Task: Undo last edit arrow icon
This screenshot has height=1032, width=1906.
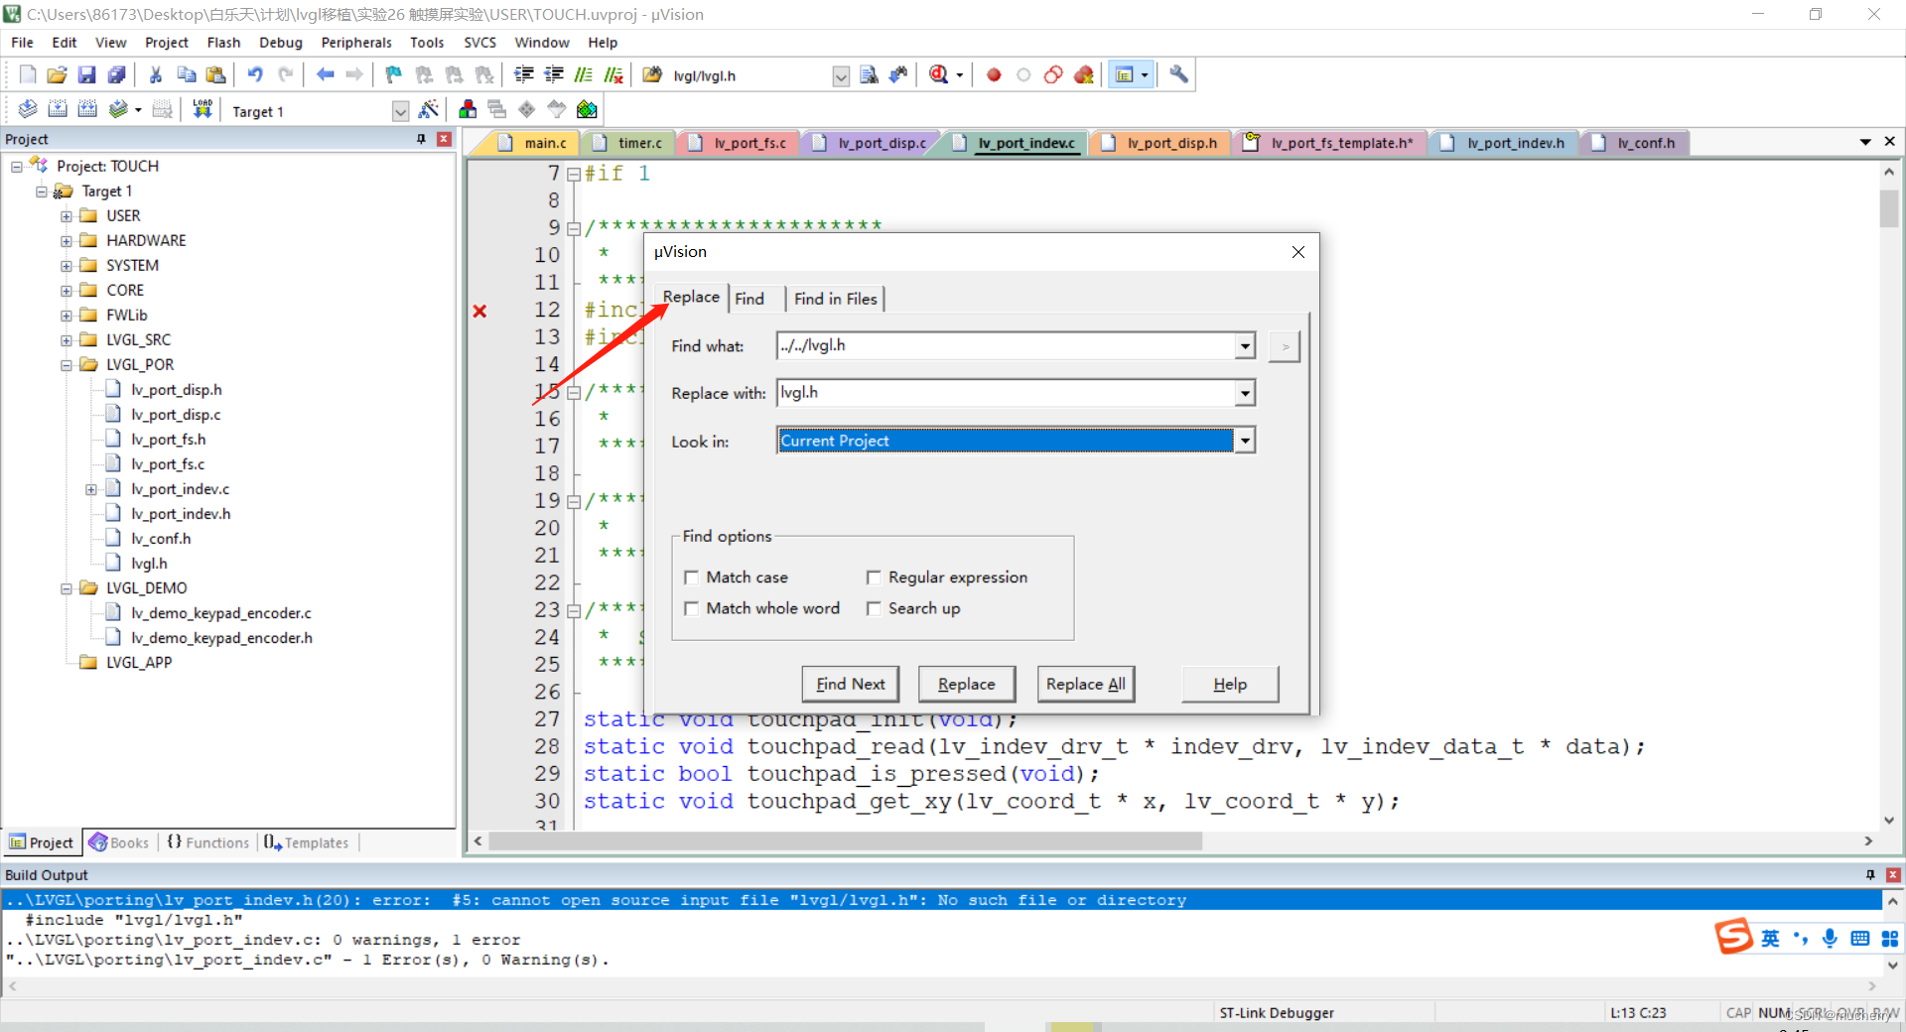Action: pyautogui.click(x=255, y=75)
